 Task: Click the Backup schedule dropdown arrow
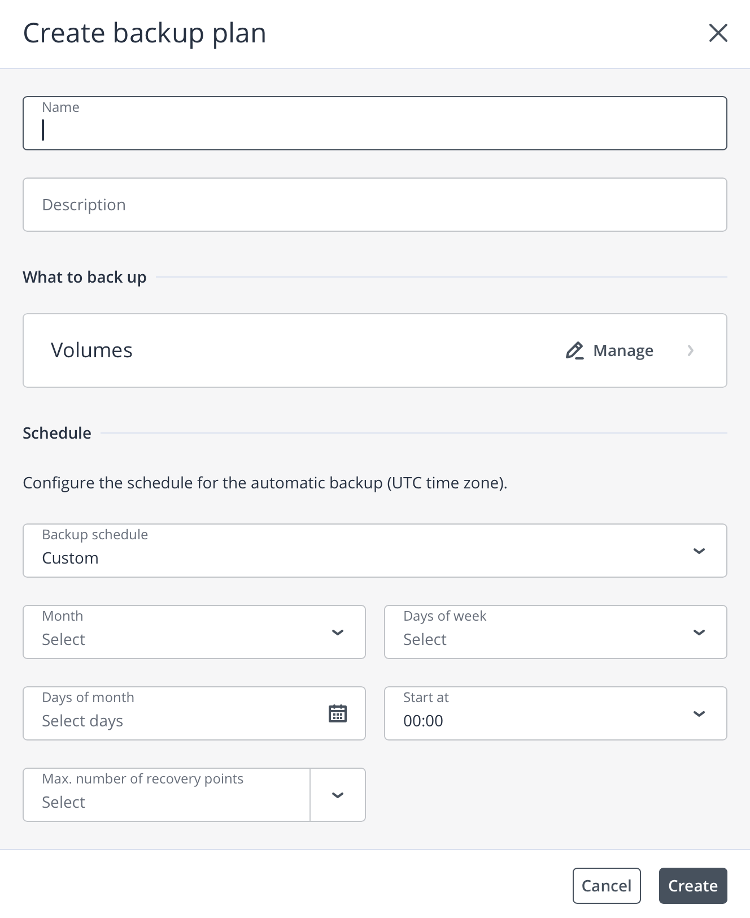(x=699, y=551)
